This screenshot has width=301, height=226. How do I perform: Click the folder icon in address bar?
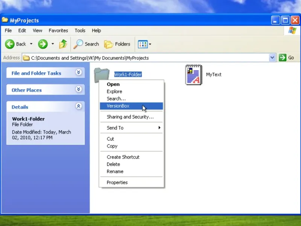click(26, 58)
